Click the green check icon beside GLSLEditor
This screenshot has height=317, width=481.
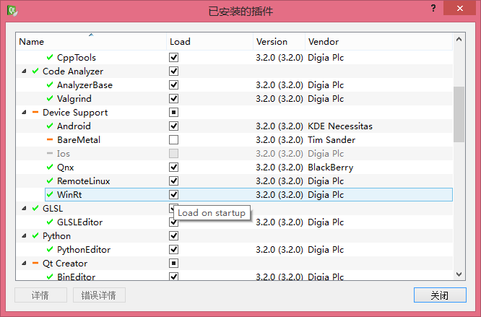tap(50, 222)
